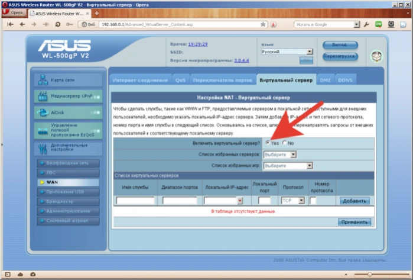Switch to DDNS tab

coord(345,81)
